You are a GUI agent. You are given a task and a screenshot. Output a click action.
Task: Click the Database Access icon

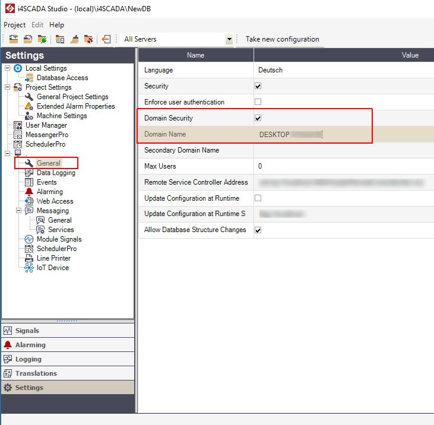(x=29, y=78)
